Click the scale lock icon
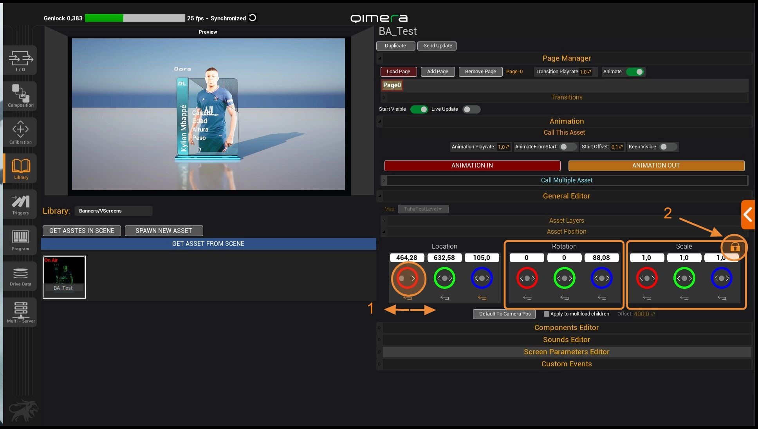758x429 pixels. 735,247
